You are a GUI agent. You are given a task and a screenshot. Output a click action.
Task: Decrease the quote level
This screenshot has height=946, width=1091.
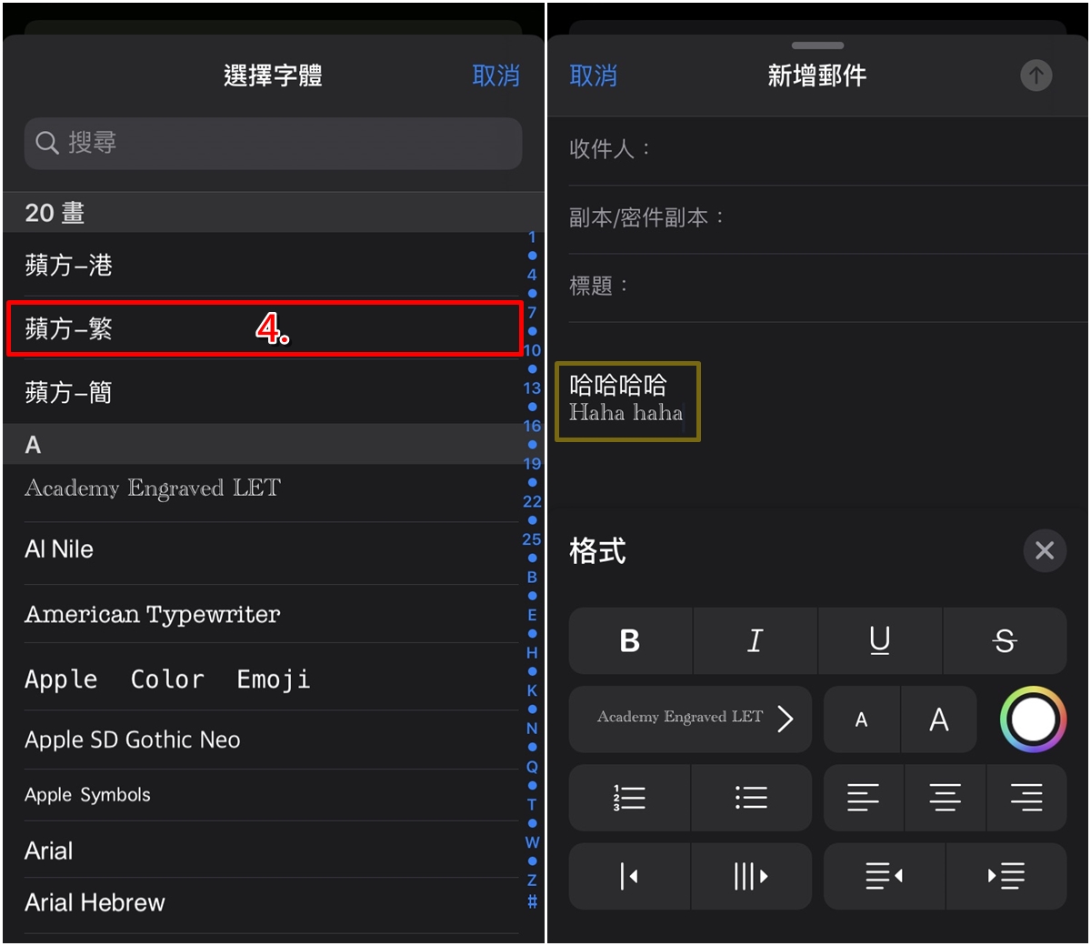pyautogui.click(x=629, y=876)
